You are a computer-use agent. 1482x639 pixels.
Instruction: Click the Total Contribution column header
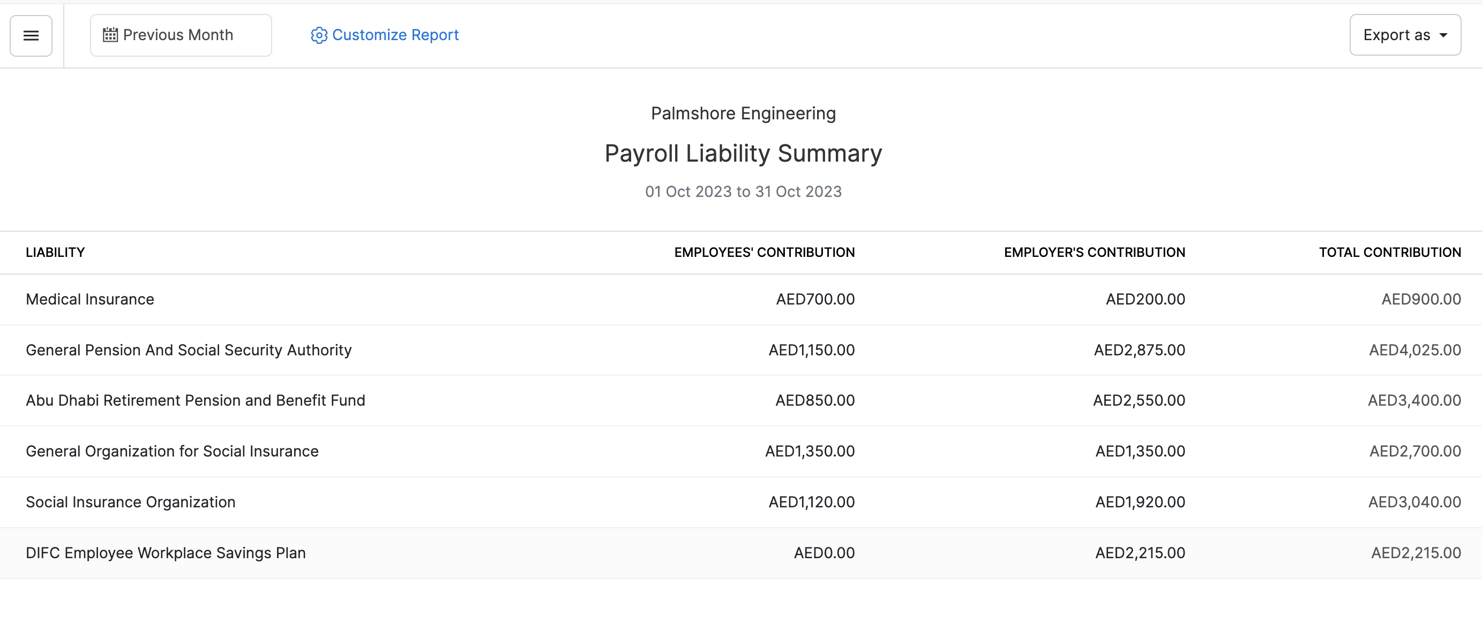click(x=1389, y=252)
